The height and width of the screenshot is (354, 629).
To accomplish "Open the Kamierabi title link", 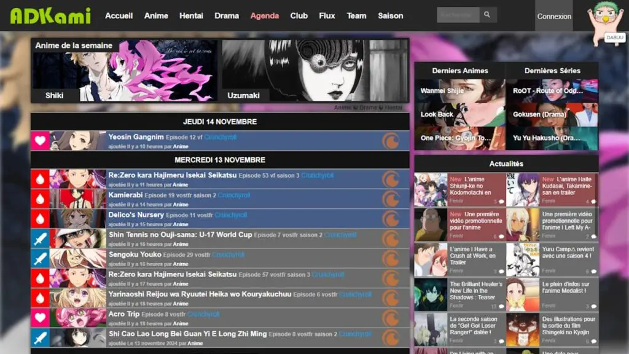I will 125,195.
